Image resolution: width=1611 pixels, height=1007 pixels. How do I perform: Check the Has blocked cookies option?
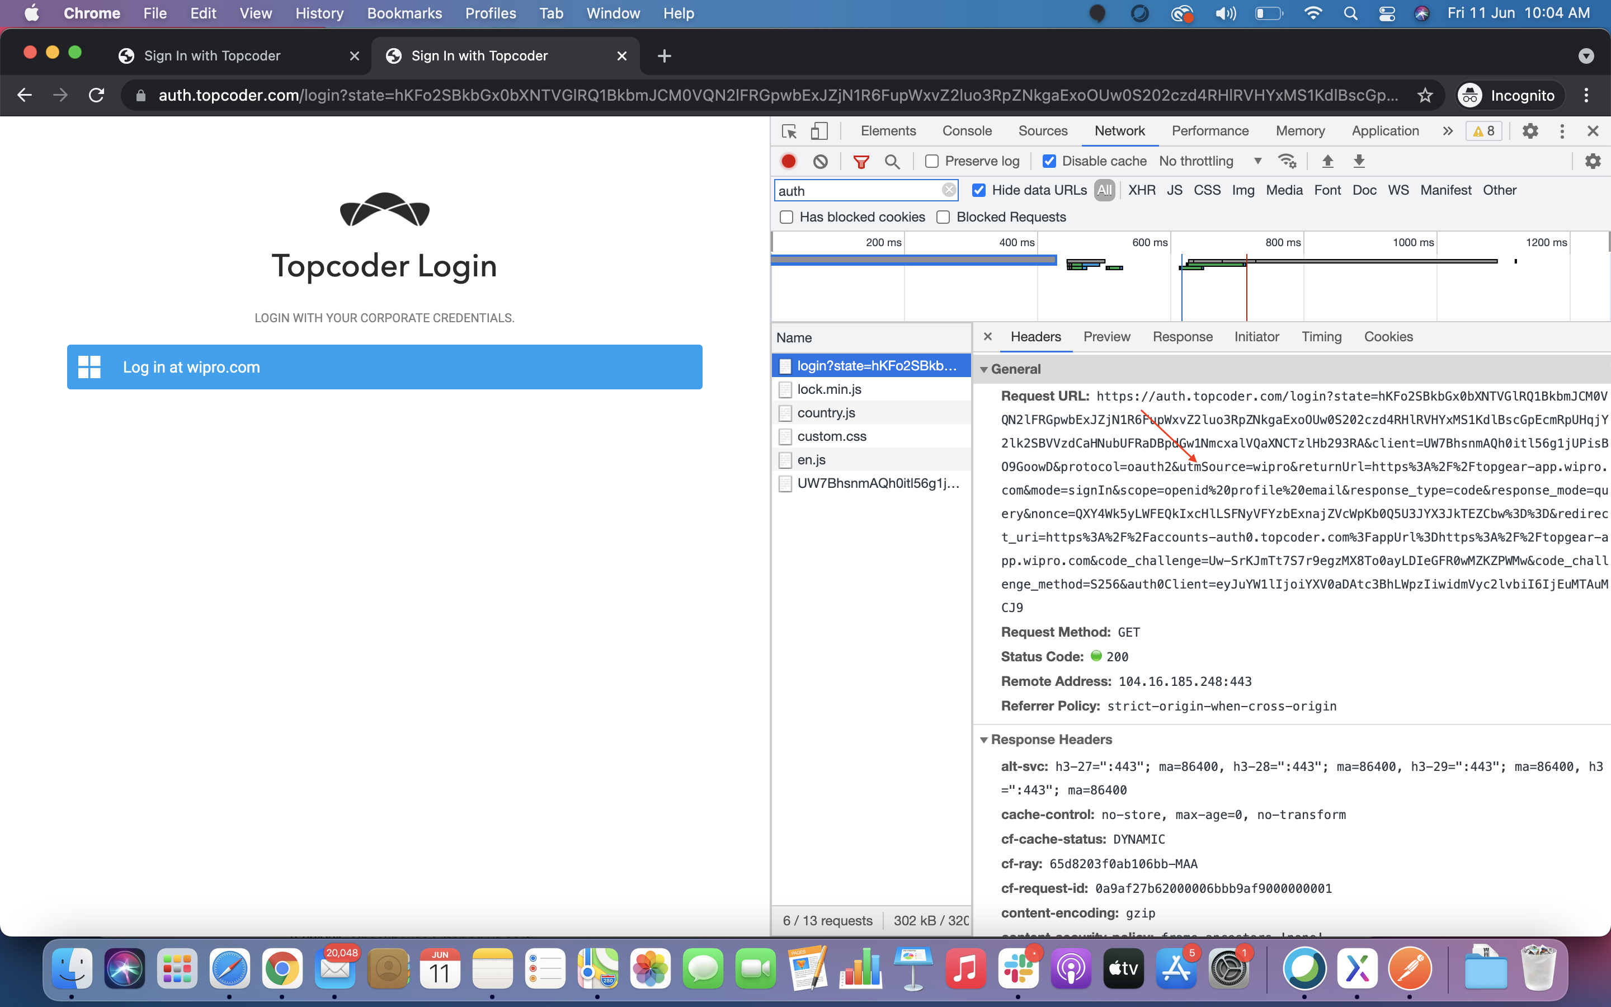[x=787, y=217]
